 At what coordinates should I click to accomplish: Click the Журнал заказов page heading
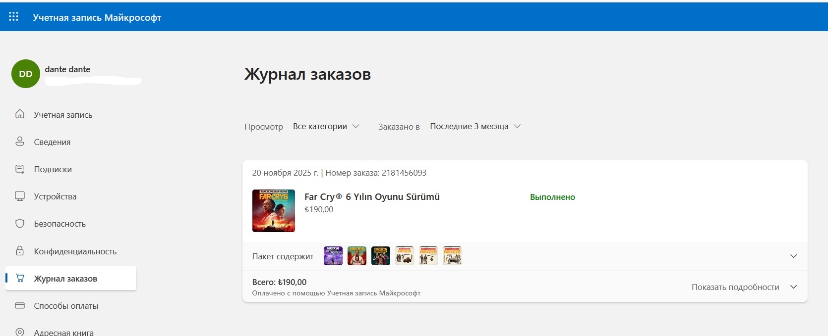point(307,74)
